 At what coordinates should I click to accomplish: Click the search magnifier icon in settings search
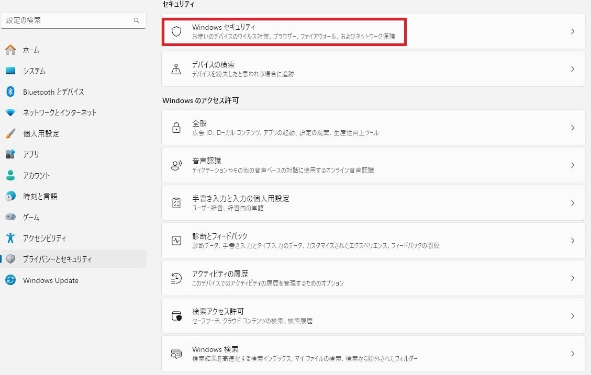(137, 20)
